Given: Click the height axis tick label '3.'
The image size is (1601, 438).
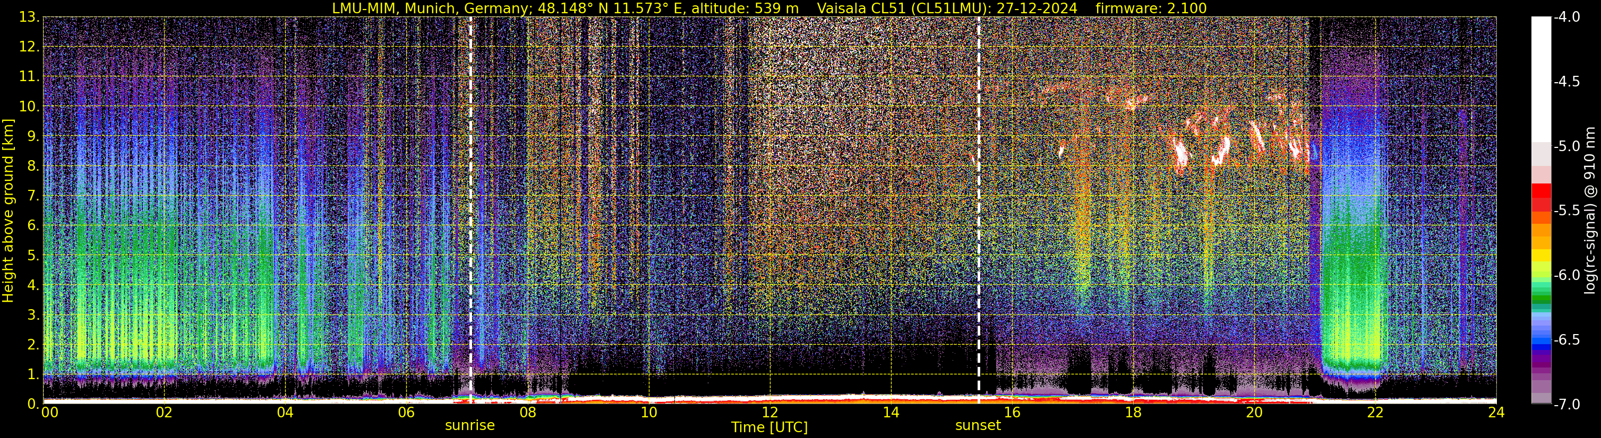Looking at the screenshot, I should tap(33, 315).
